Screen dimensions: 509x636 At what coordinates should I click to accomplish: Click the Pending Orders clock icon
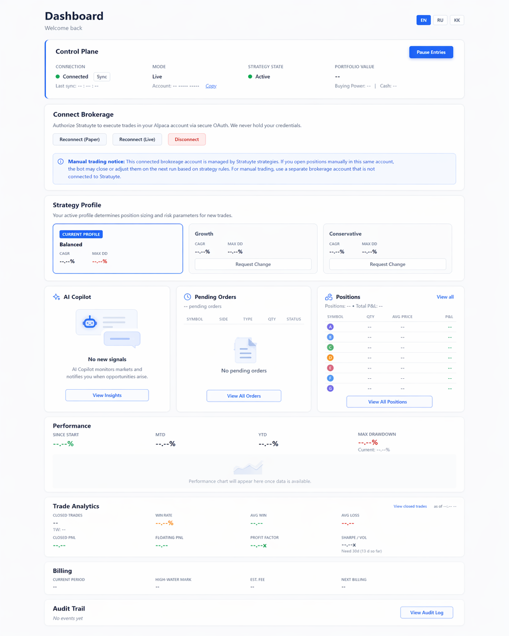187,297
